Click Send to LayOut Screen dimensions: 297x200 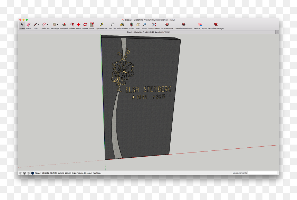coord(200,26)
